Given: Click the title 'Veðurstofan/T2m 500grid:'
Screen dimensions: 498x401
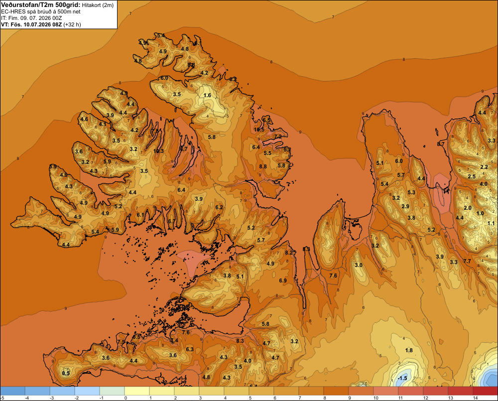Looking at the screenshot, I should [41, 5].
